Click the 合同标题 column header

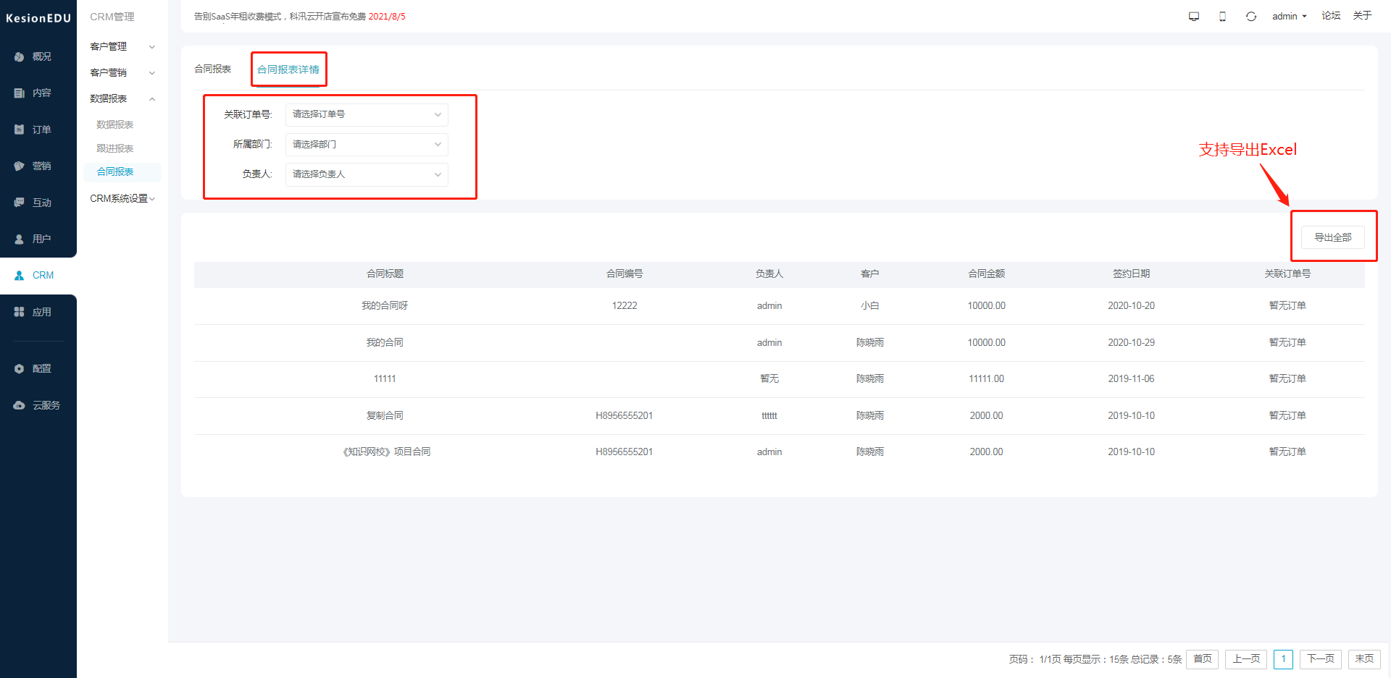click(x=385, y=274)
